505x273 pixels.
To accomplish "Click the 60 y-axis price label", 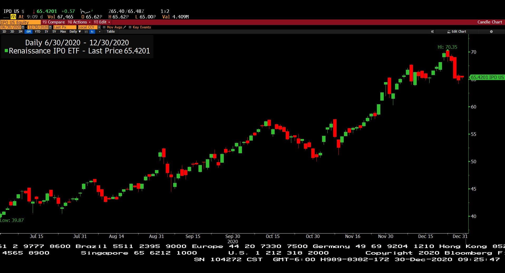I will pyautogui.click(x=474, y=107).
